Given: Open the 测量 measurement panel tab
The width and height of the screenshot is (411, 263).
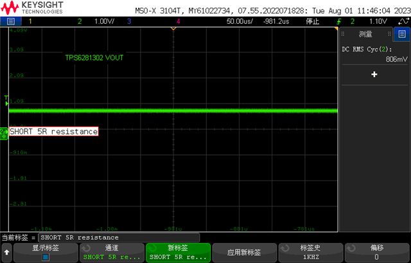Looking at the screenshot, I should [365, 34].
